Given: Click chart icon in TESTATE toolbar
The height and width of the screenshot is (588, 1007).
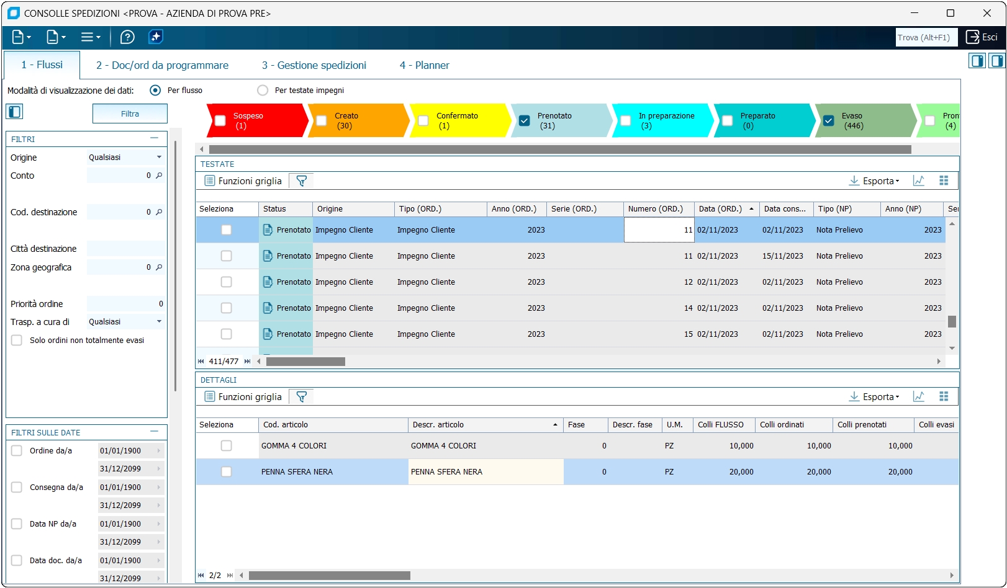Looking at the screenshot, I should [x=919, y=181].
